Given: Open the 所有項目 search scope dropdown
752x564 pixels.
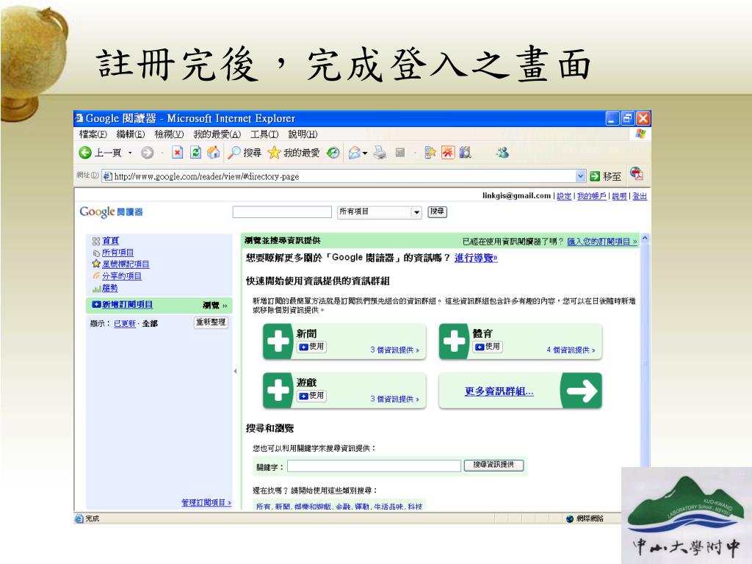Looking at the screenshot, I should [x=380, y=212].
